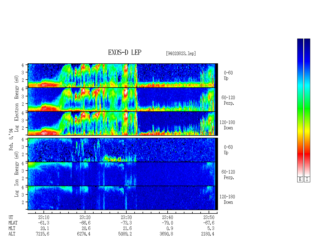Click the ion color scale bar labeled I
The image size is (311, 241).
click(307, 107)
